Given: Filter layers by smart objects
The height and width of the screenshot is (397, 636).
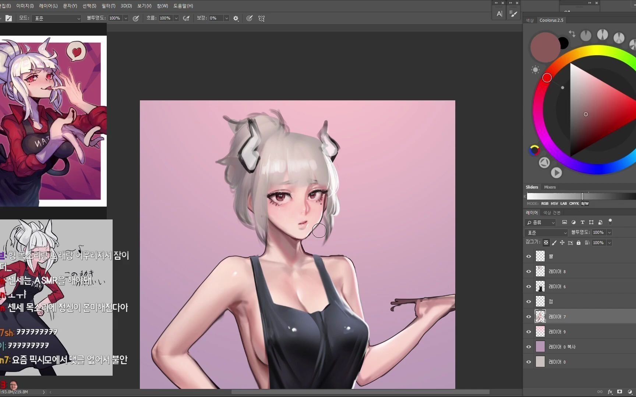Looking at the screenshot, I should pos(600,222).
